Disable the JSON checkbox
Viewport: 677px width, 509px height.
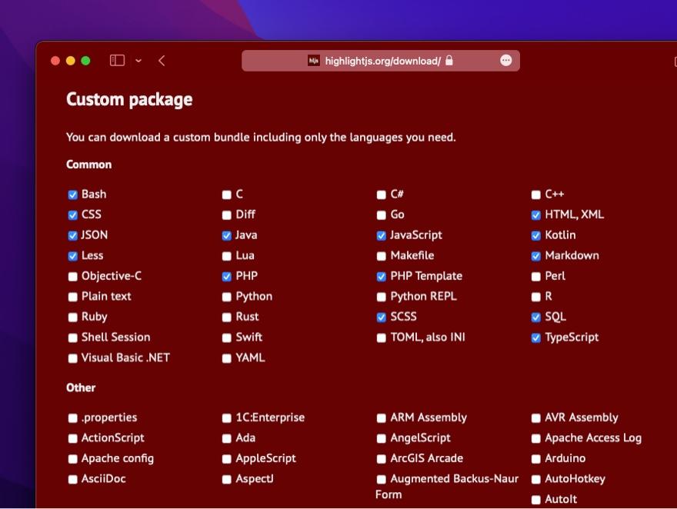pyautogui.click(x=72, y=236)
